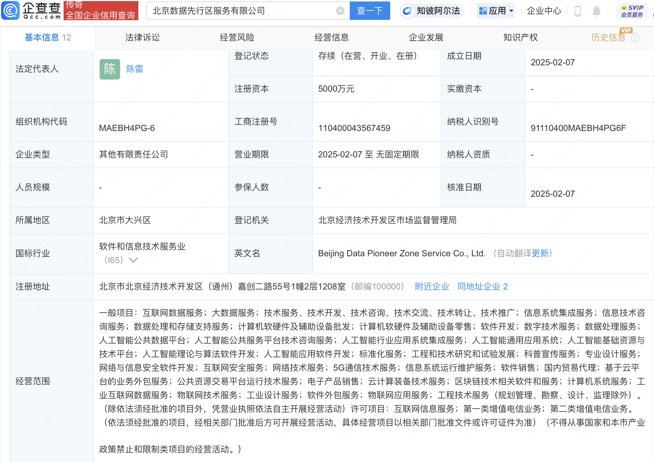This screenshot has height=462, width=654.
Task: Clear the search box with X icon
Action: point(340,11)
